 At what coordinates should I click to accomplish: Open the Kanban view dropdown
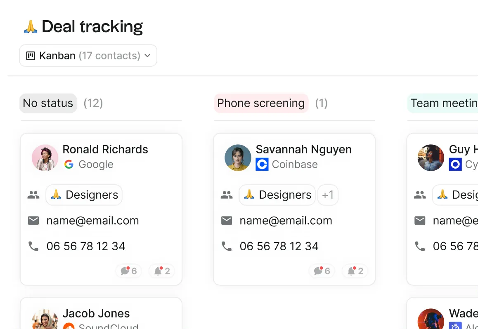pos(88,55)
